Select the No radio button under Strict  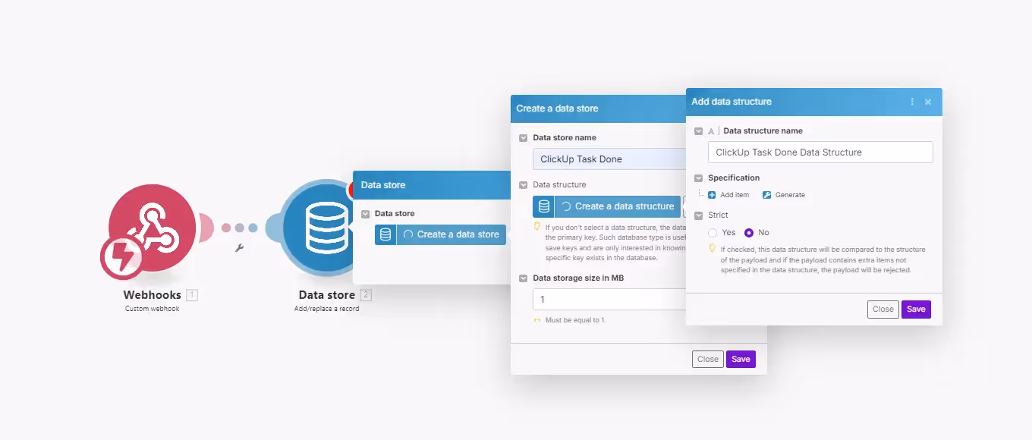click(x=750, y=232)
